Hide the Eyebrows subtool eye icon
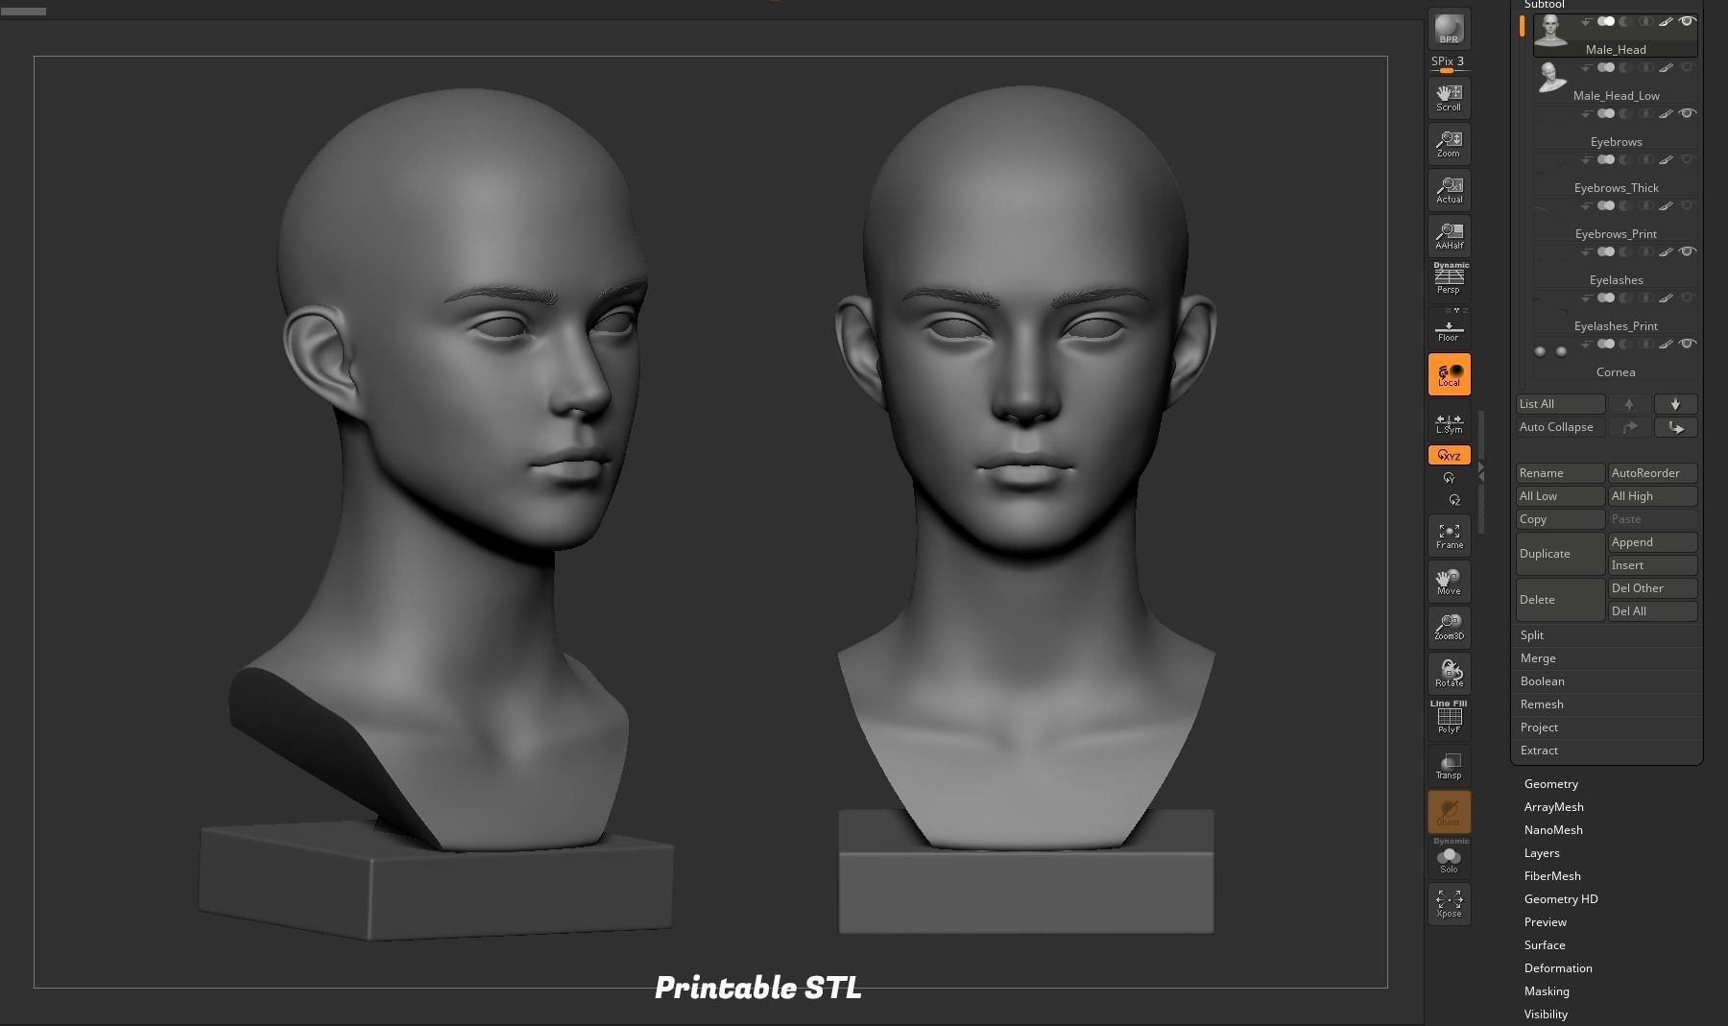1728x1026 pixels. click(1687, 113)
